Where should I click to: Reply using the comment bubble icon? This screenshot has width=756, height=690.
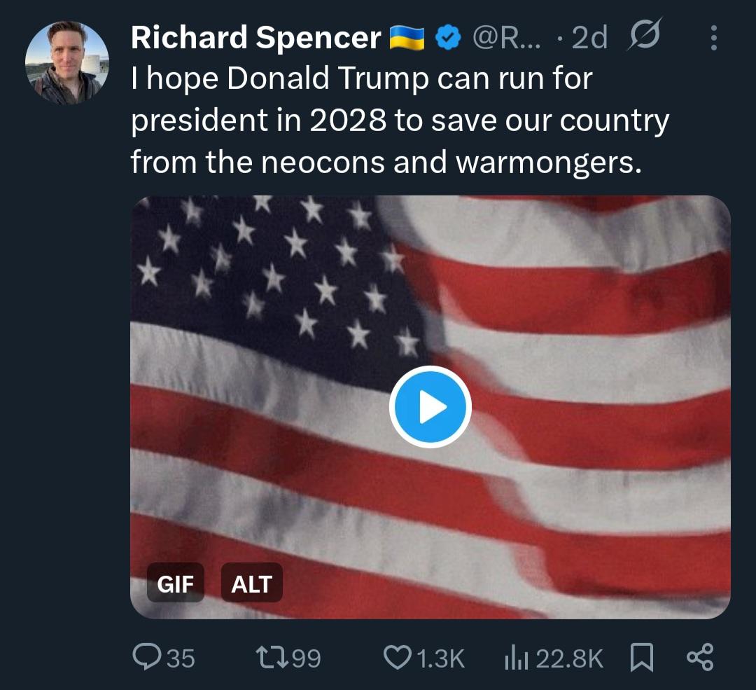click(x=147, y=657)
